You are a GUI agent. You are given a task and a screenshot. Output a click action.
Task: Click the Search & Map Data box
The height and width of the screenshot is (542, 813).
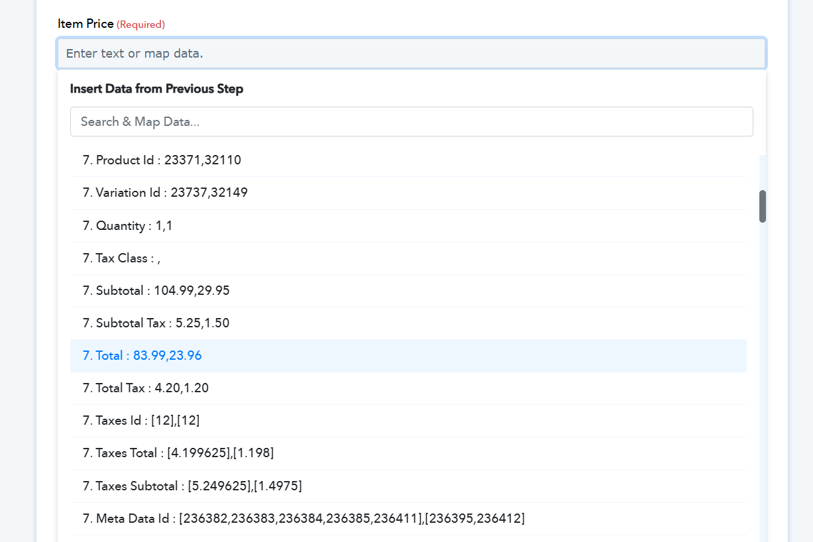(411, 122)
